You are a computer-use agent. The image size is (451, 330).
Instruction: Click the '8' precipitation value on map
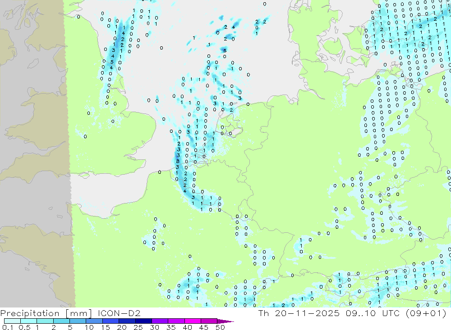[178, 161]
